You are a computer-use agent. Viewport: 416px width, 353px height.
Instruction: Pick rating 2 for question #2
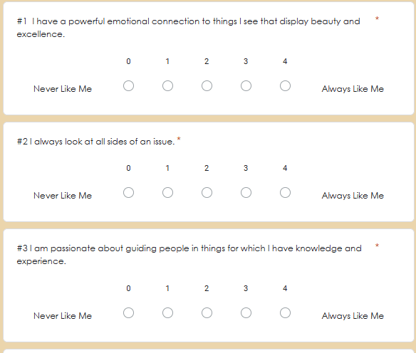click(x=207, y=193)
